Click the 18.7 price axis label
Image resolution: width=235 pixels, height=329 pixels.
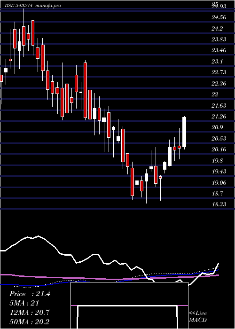(217, 194)
